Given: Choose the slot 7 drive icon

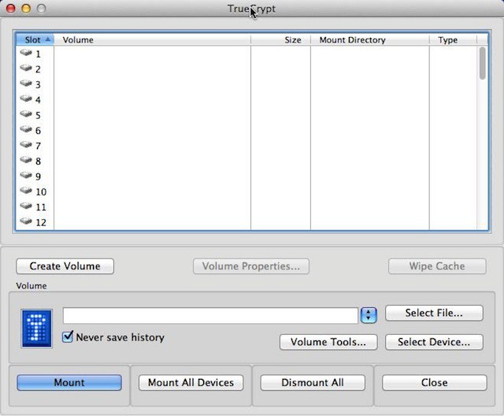Looking at the screenshot, I should coord(26,146).
